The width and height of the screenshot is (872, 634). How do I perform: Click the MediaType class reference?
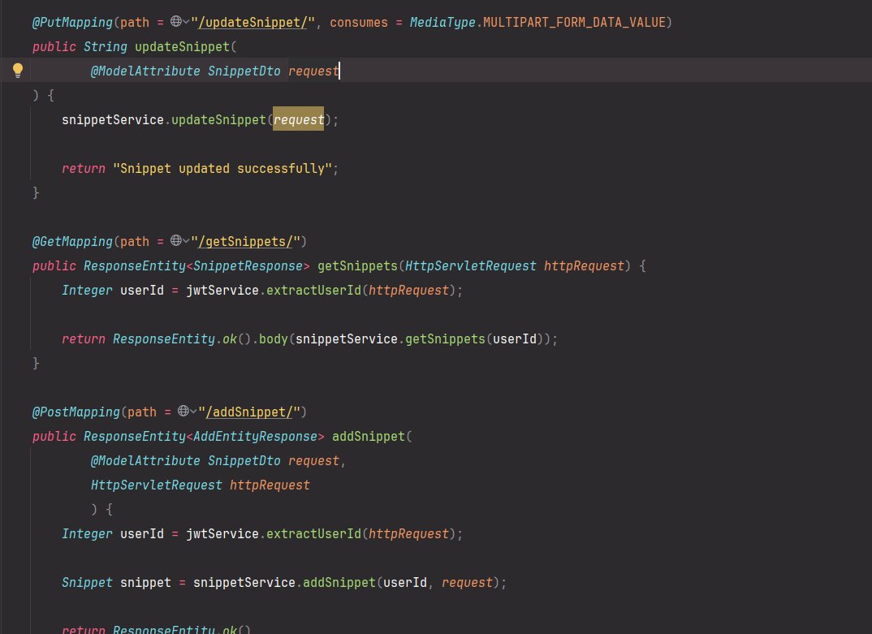tap(442, 22)
